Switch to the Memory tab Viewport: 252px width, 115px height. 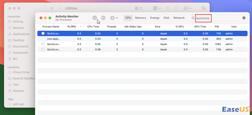(x=141, y=18)
